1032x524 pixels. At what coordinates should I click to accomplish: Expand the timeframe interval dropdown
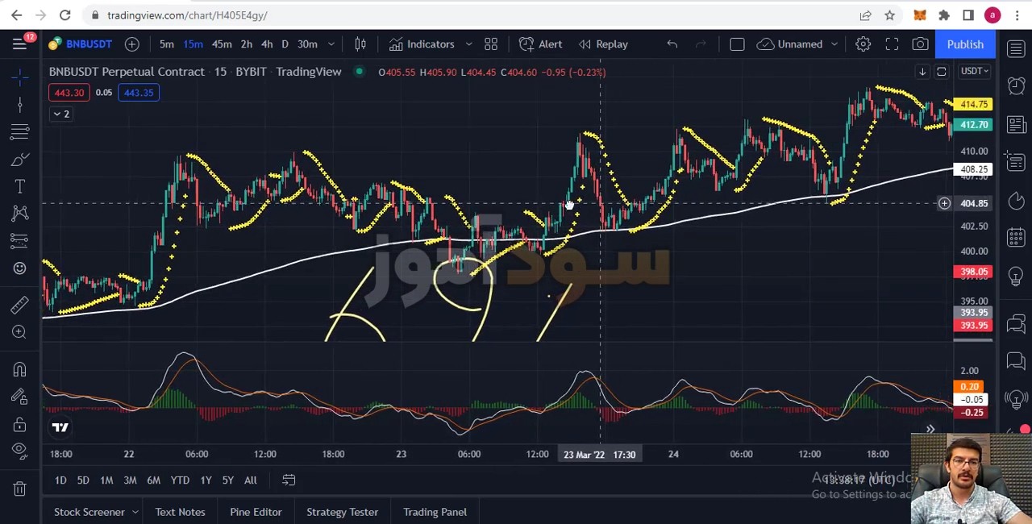click(331, 44)
